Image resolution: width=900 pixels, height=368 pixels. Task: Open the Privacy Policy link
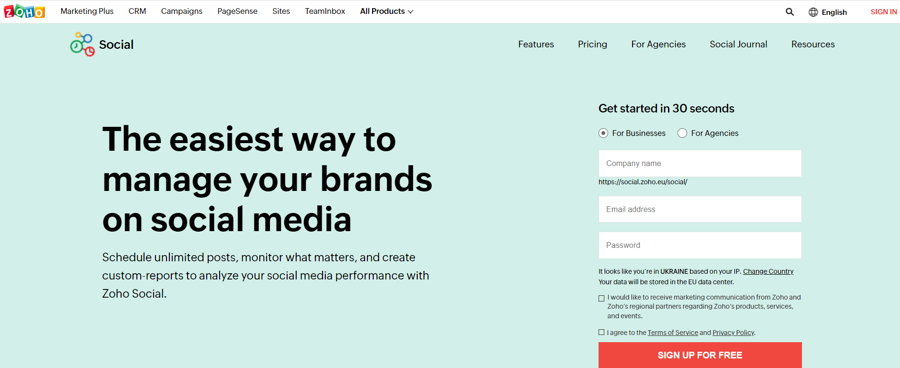tap(733, 333)
